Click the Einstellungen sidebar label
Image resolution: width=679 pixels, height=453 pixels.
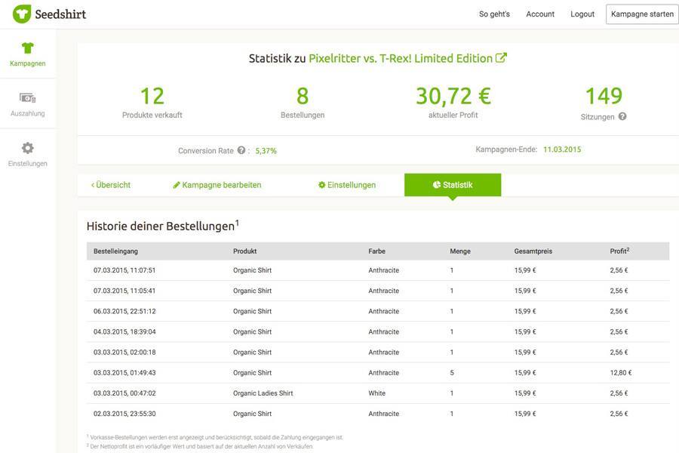point(28,163)
